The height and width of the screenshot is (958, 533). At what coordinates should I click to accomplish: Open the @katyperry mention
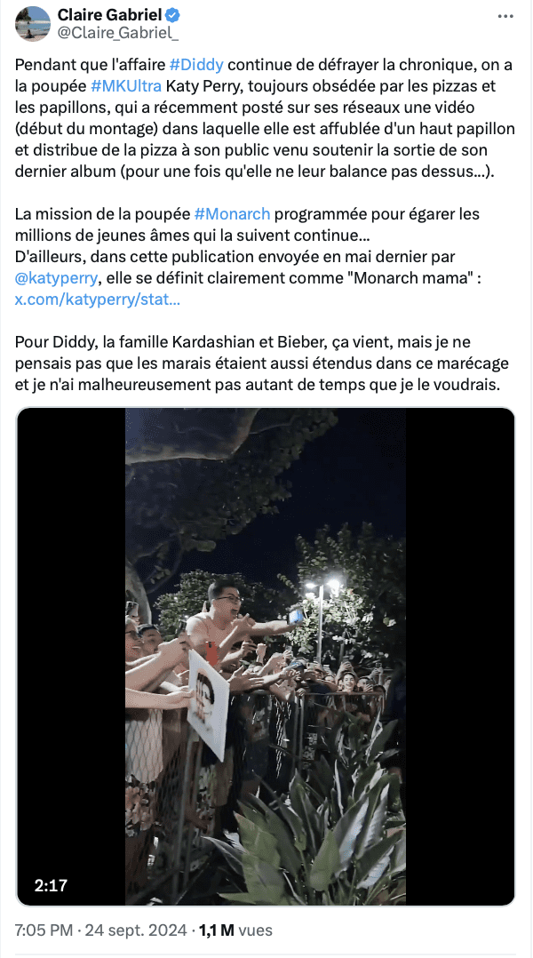click(x=56, y=279)
